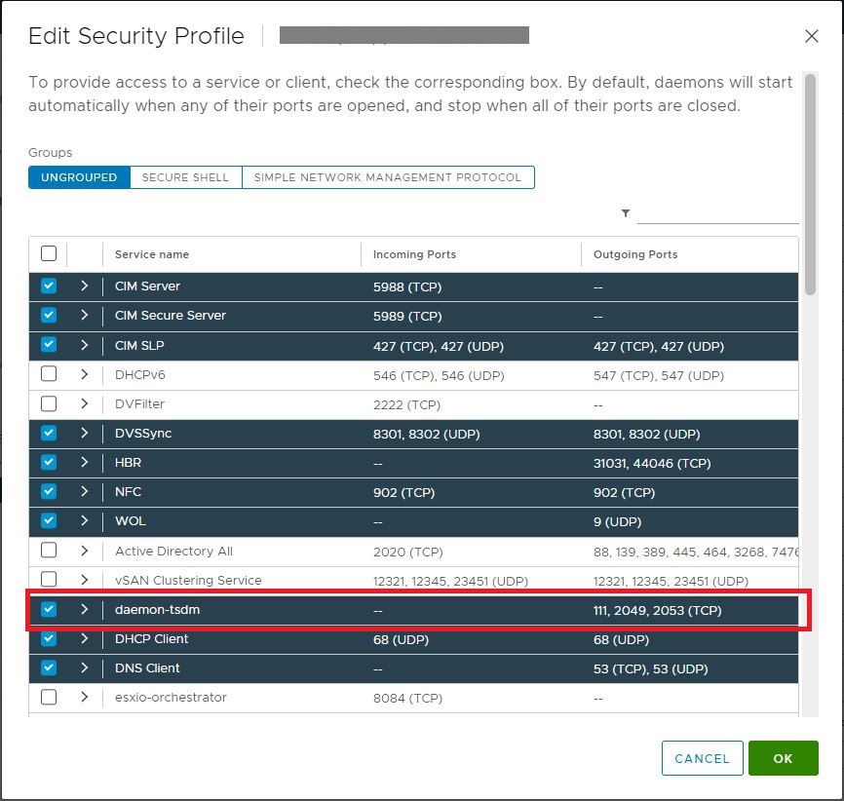Toggle the select-all checkbox in header

click(x=49, y=252)
